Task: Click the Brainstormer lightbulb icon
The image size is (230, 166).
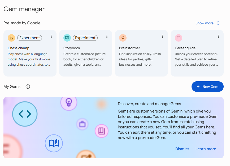Action: click(123, 38)
